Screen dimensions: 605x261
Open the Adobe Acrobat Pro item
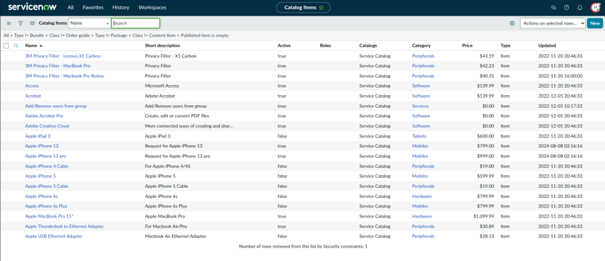44,116
